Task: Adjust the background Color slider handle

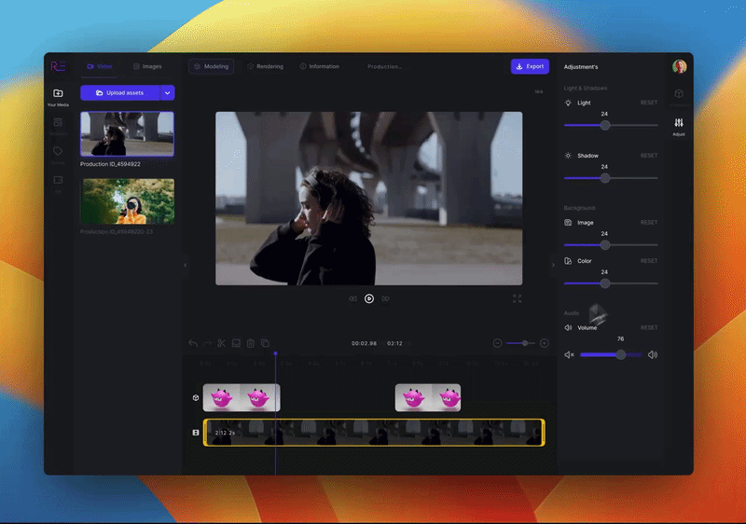Action: [x=604, y=283]
